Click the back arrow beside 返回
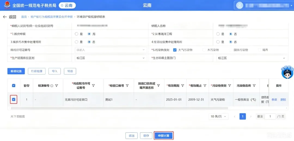This screenshot has width=294, height=141. [x=5, y=17]
